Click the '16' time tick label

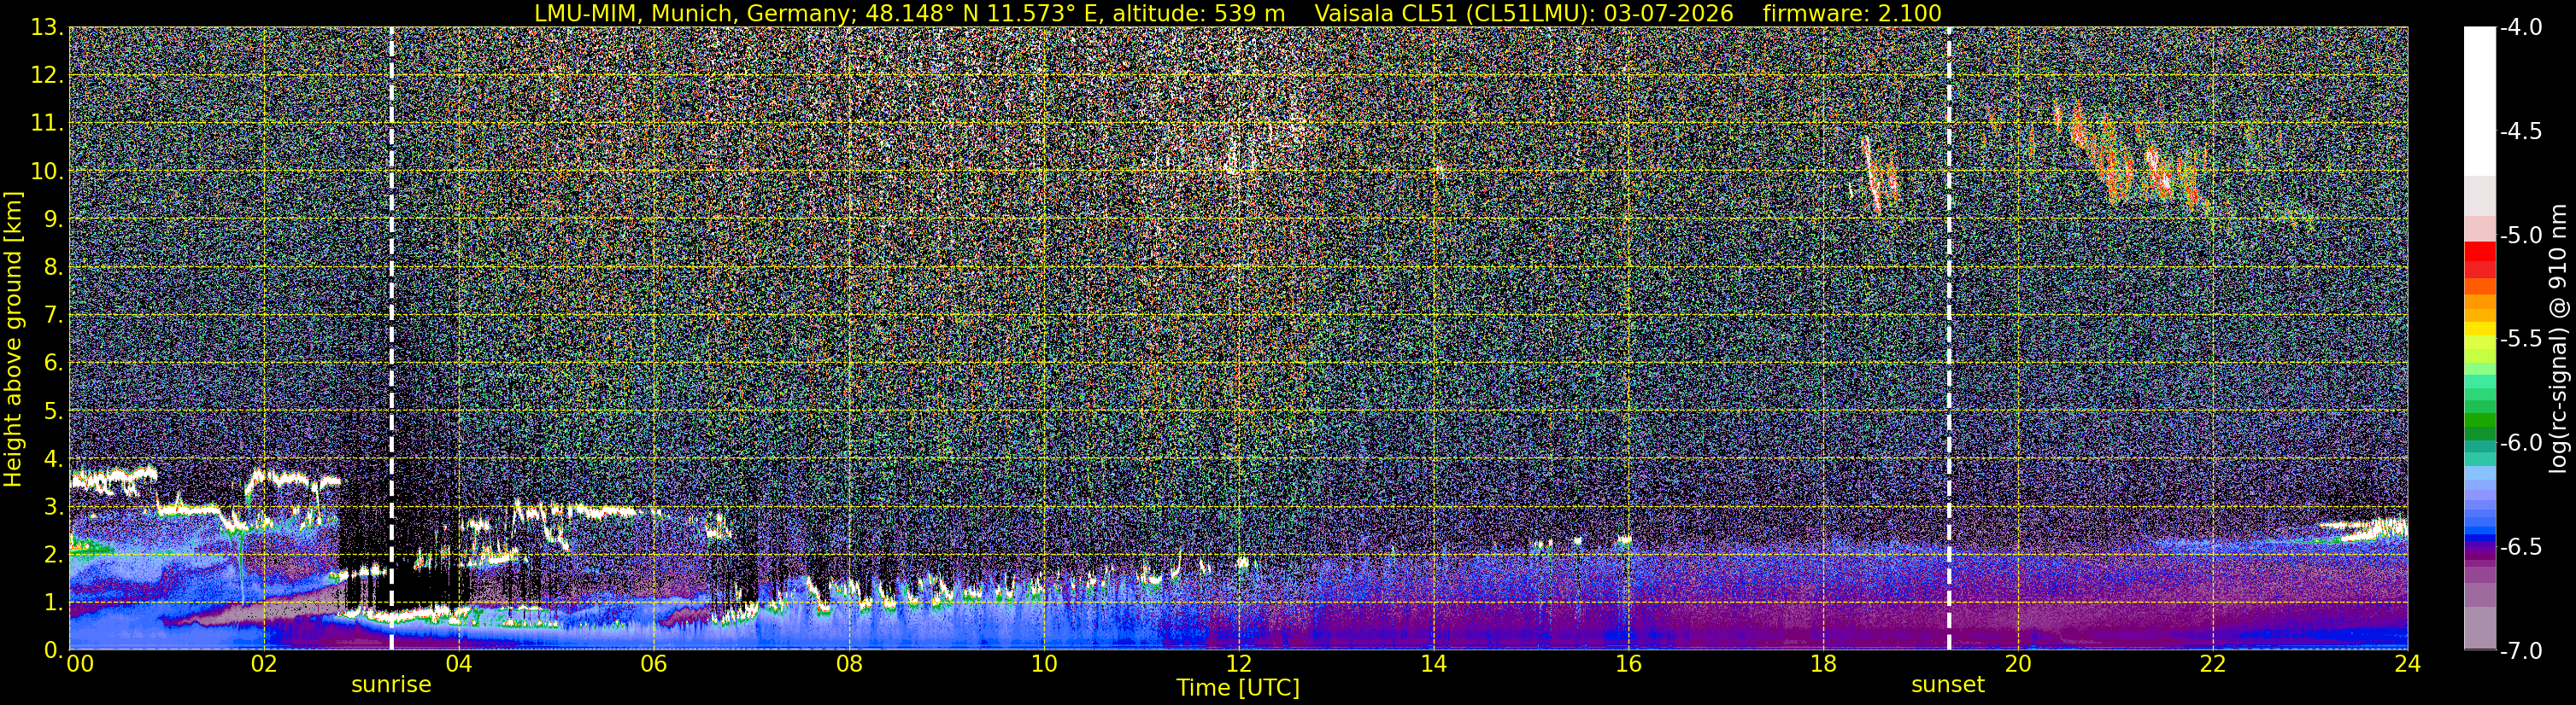(1628, 663)
